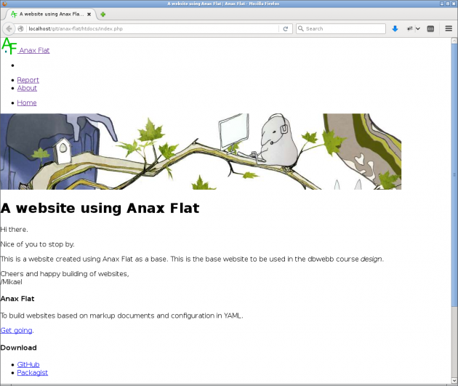Open the Report navigation link
Screen dimensions: 458x386
(x=28, y=80)
